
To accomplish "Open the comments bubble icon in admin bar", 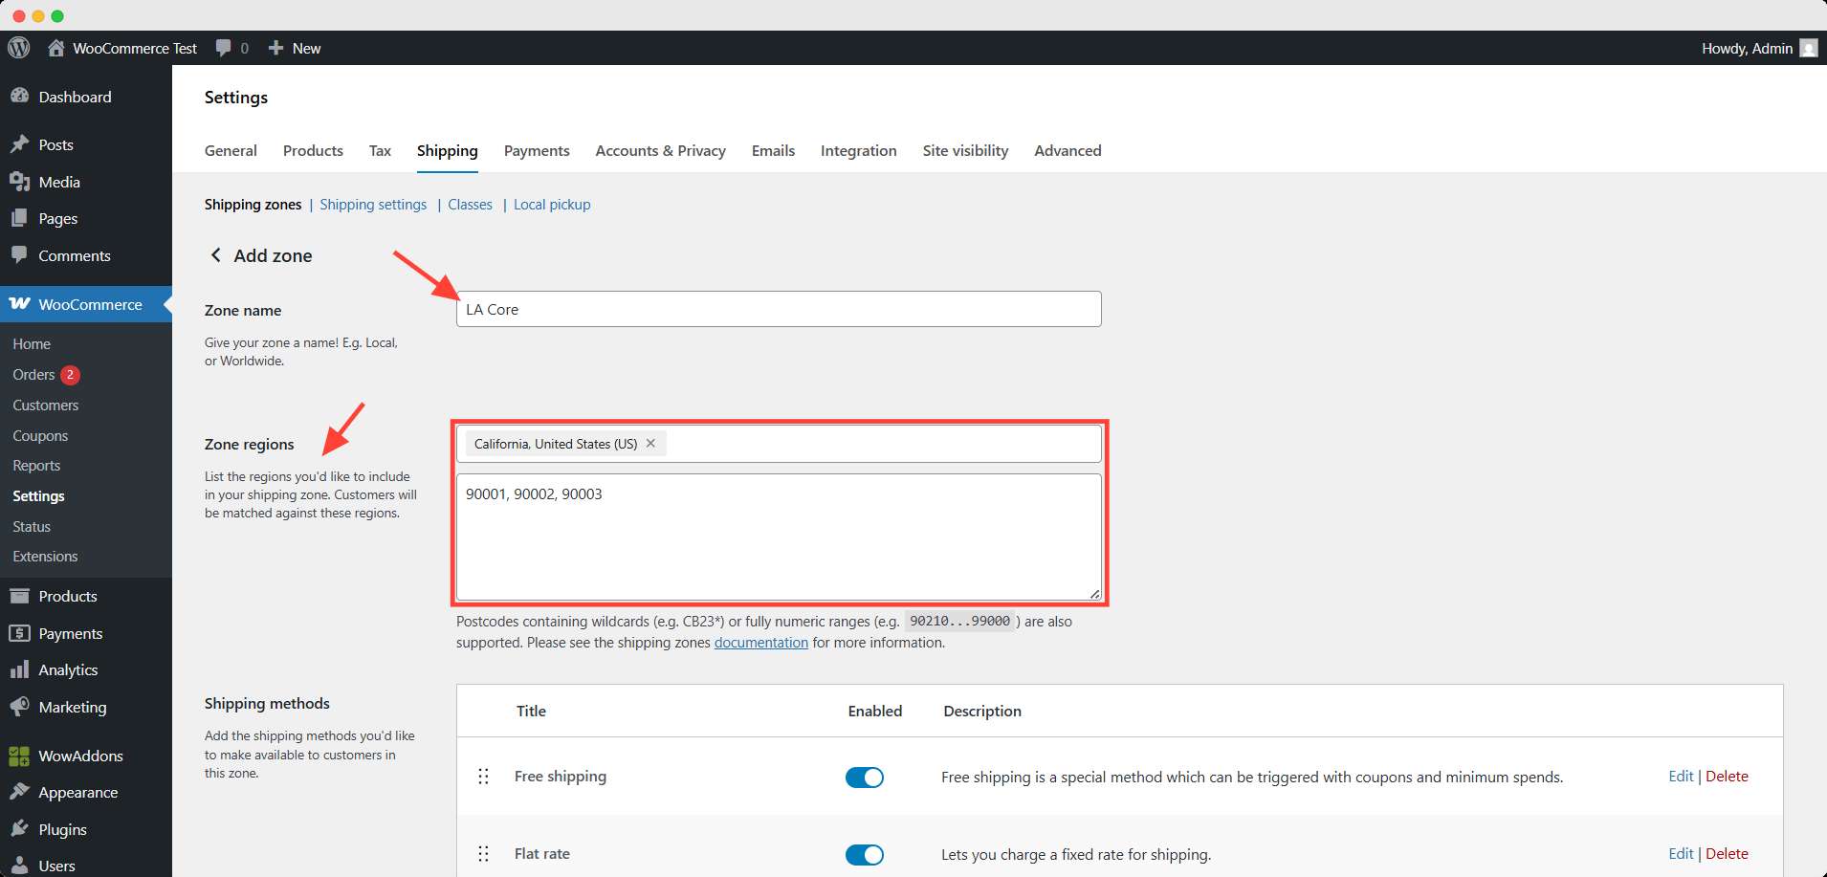I will 224,48.
